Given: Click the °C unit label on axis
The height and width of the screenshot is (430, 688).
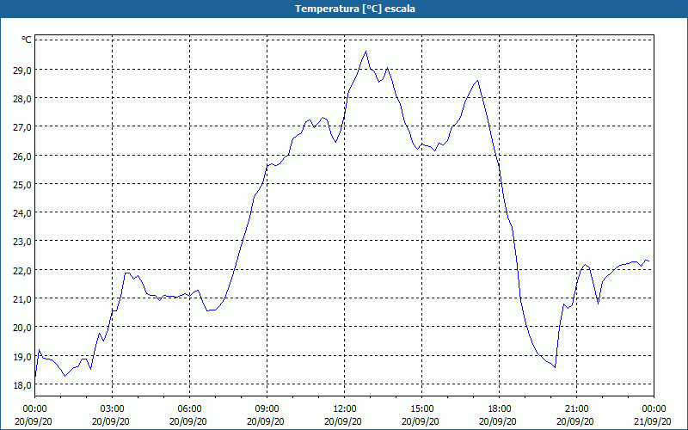Looking at the screenshot, I should (27, 40).
